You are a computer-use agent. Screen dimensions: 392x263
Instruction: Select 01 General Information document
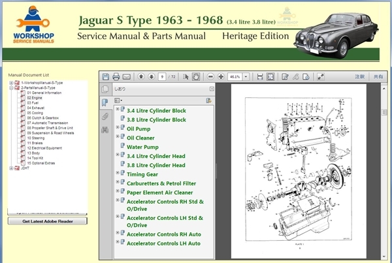[44, 93]
